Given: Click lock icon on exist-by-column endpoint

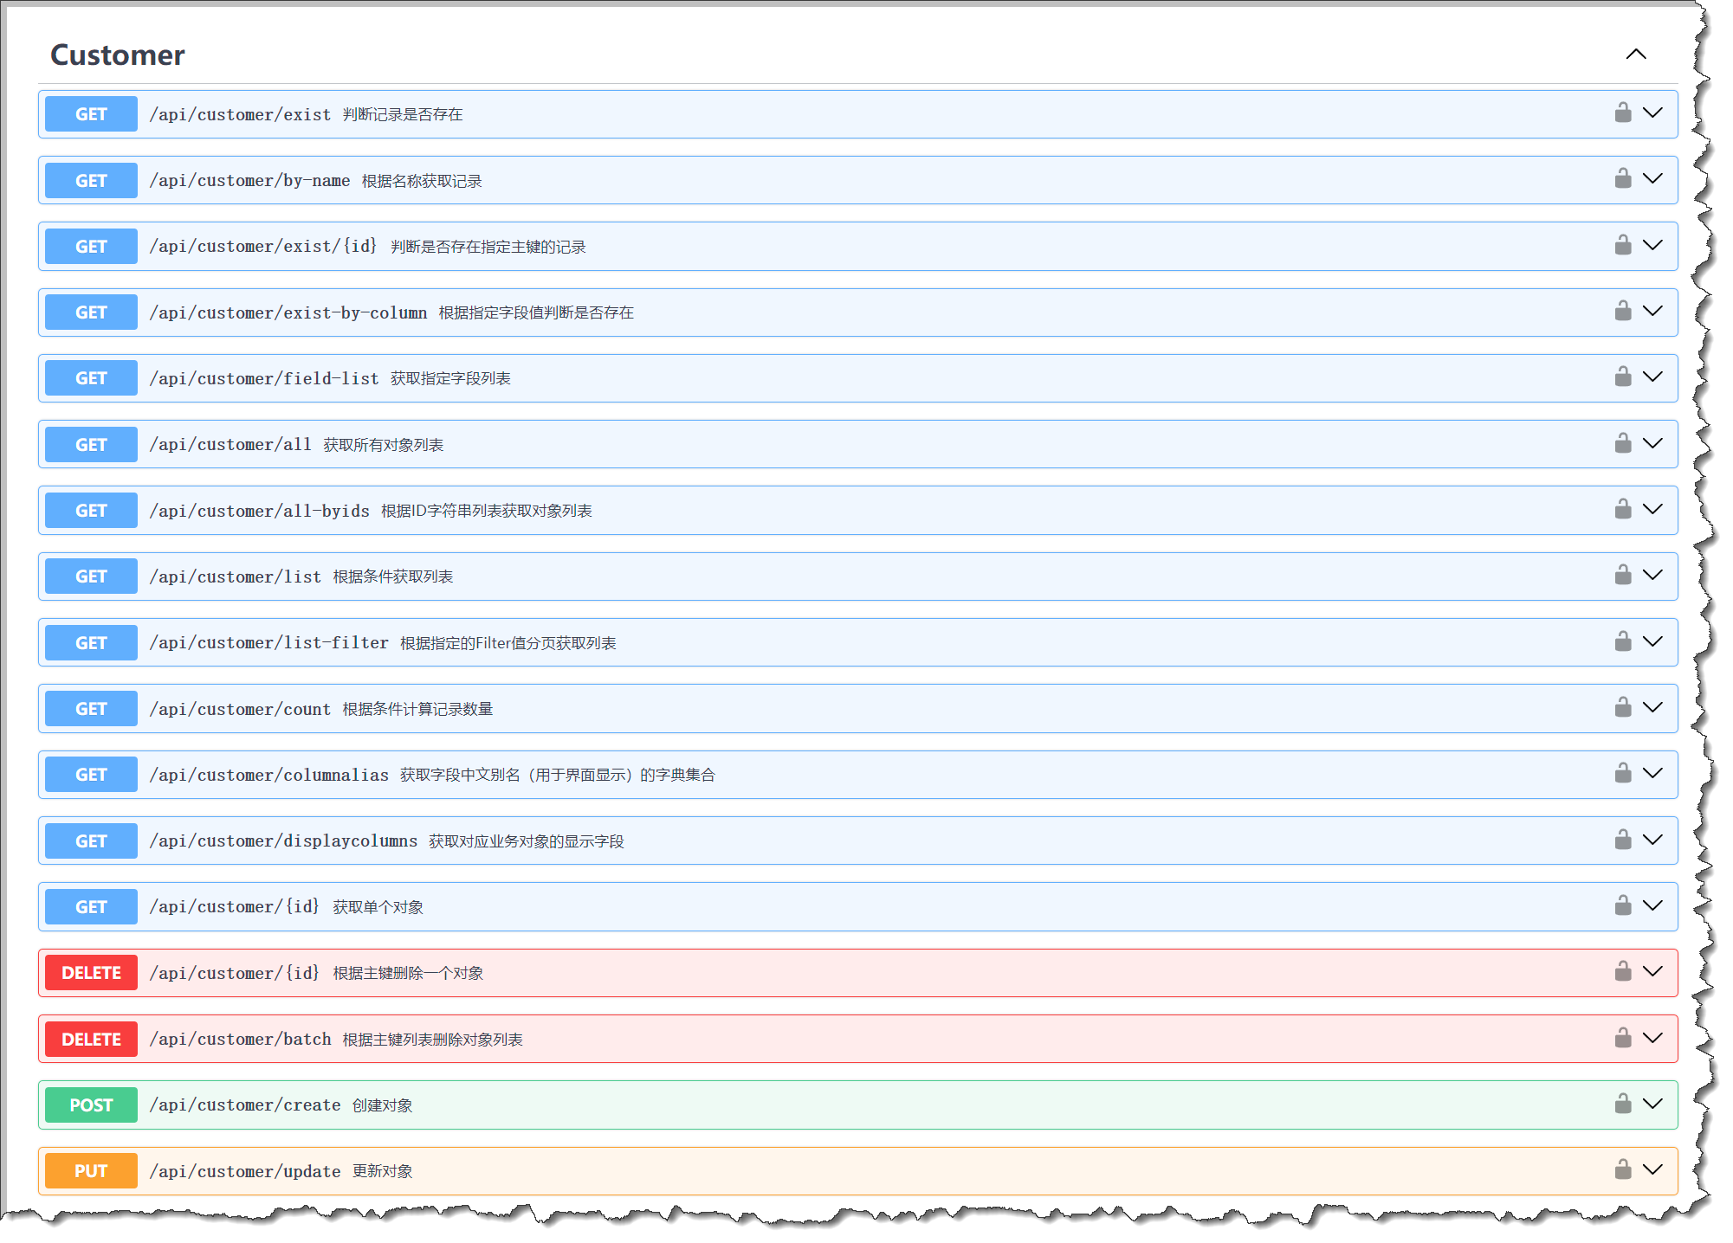Looking at the screenshot, I should coord(1622,311).
